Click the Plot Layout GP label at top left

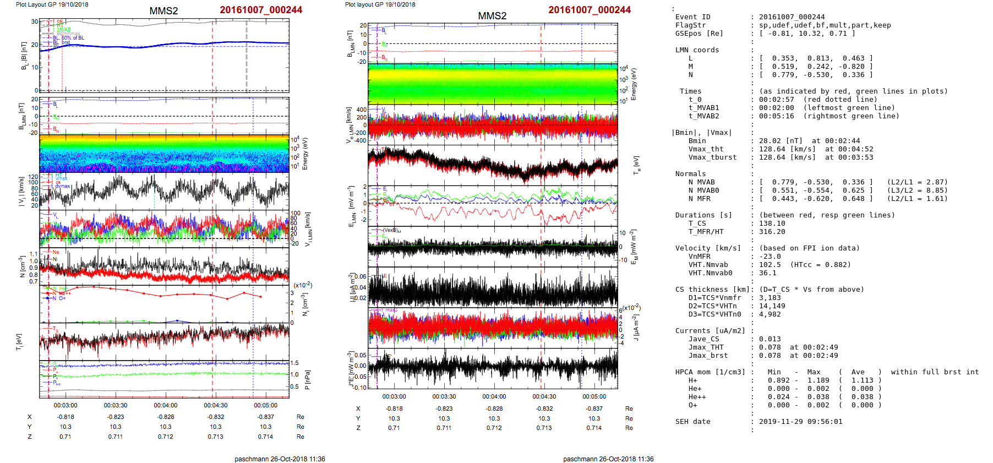click(x=52, y=4)
